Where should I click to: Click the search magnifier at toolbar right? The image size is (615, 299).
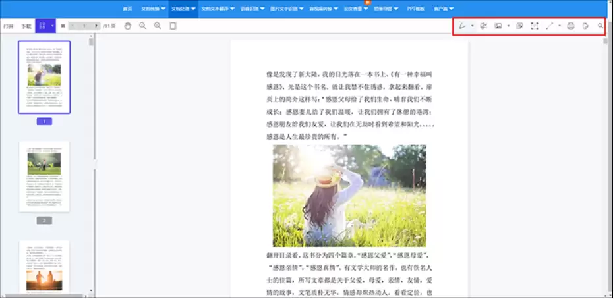600,26
